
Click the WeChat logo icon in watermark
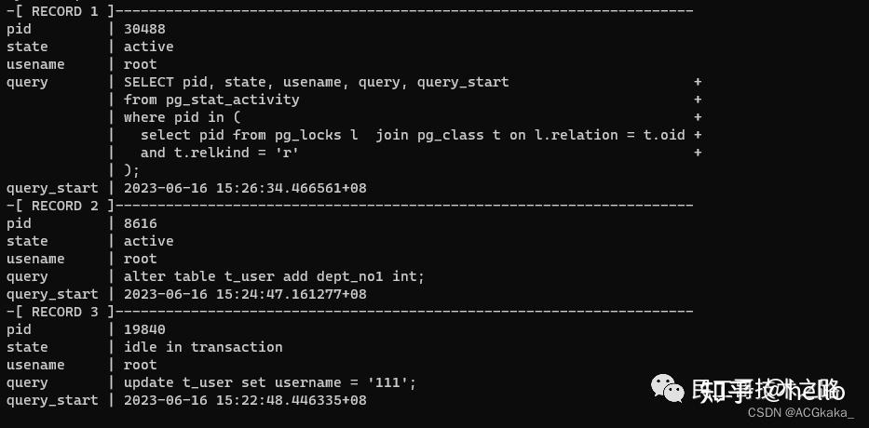(667, 388)
